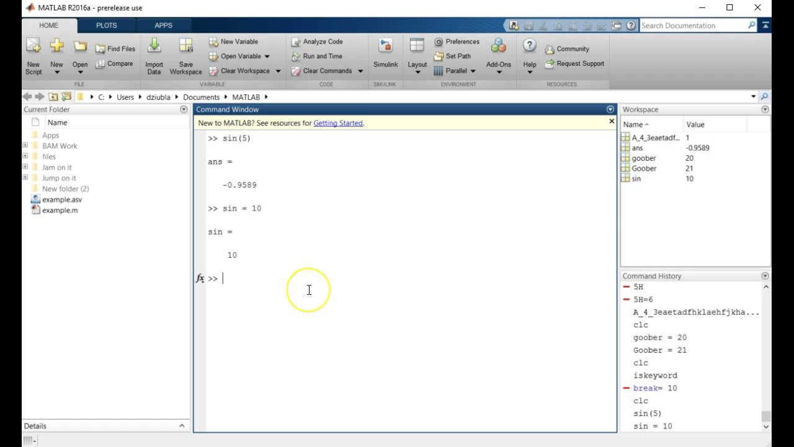
Task: Open Command Window panel actions menu
Action: point(610,109)
